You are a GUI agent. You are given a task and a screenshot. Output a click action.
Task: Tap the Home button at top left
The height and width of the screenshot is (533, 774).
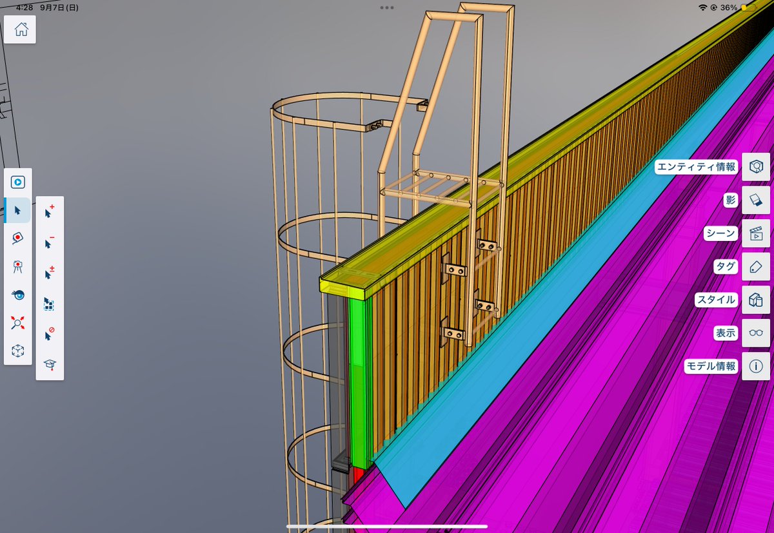[x=19, y=29]
